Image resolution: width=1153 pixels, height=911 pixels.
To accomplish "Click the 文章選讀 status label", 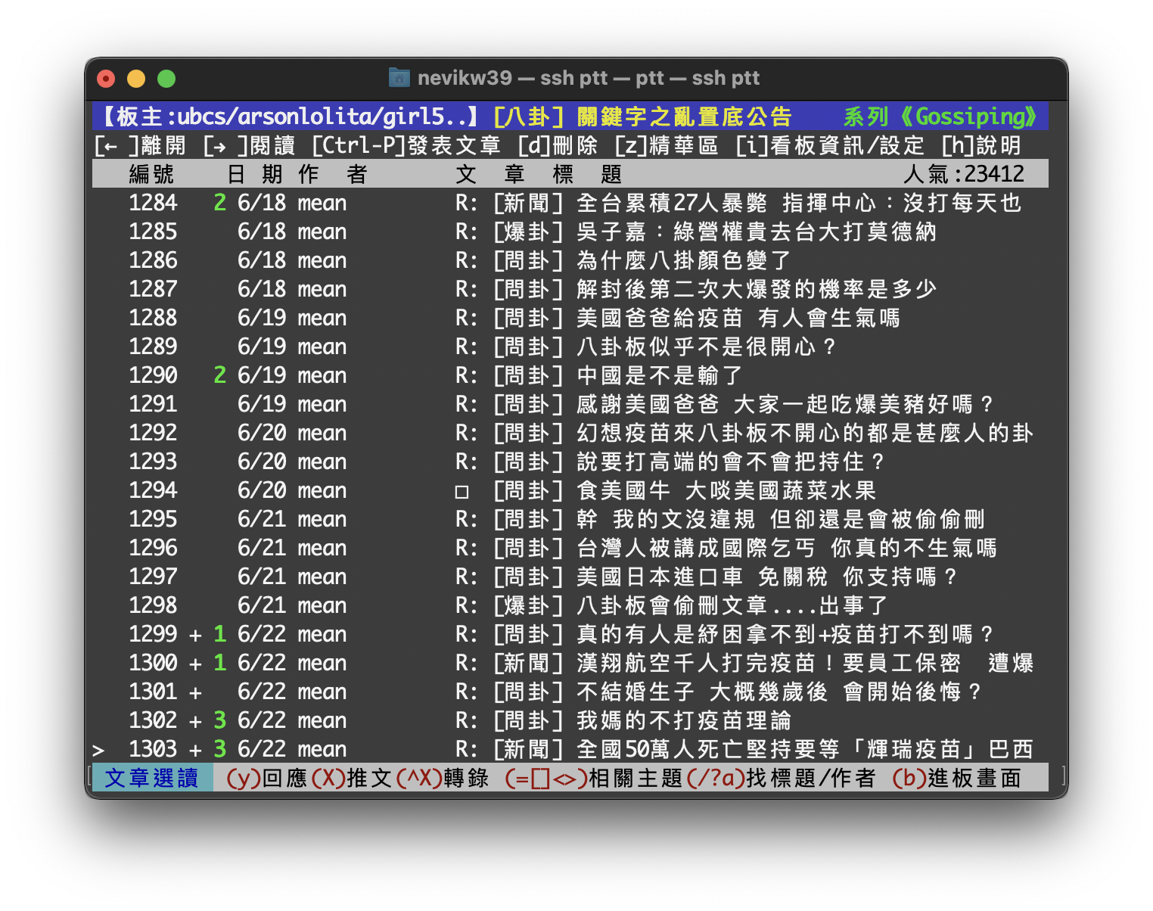I will click(x=151, y=778).
